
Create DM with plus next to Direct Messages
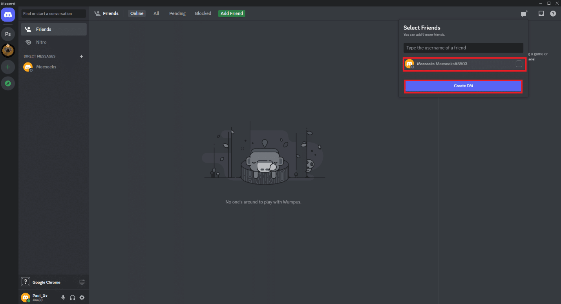pos(81,56)
